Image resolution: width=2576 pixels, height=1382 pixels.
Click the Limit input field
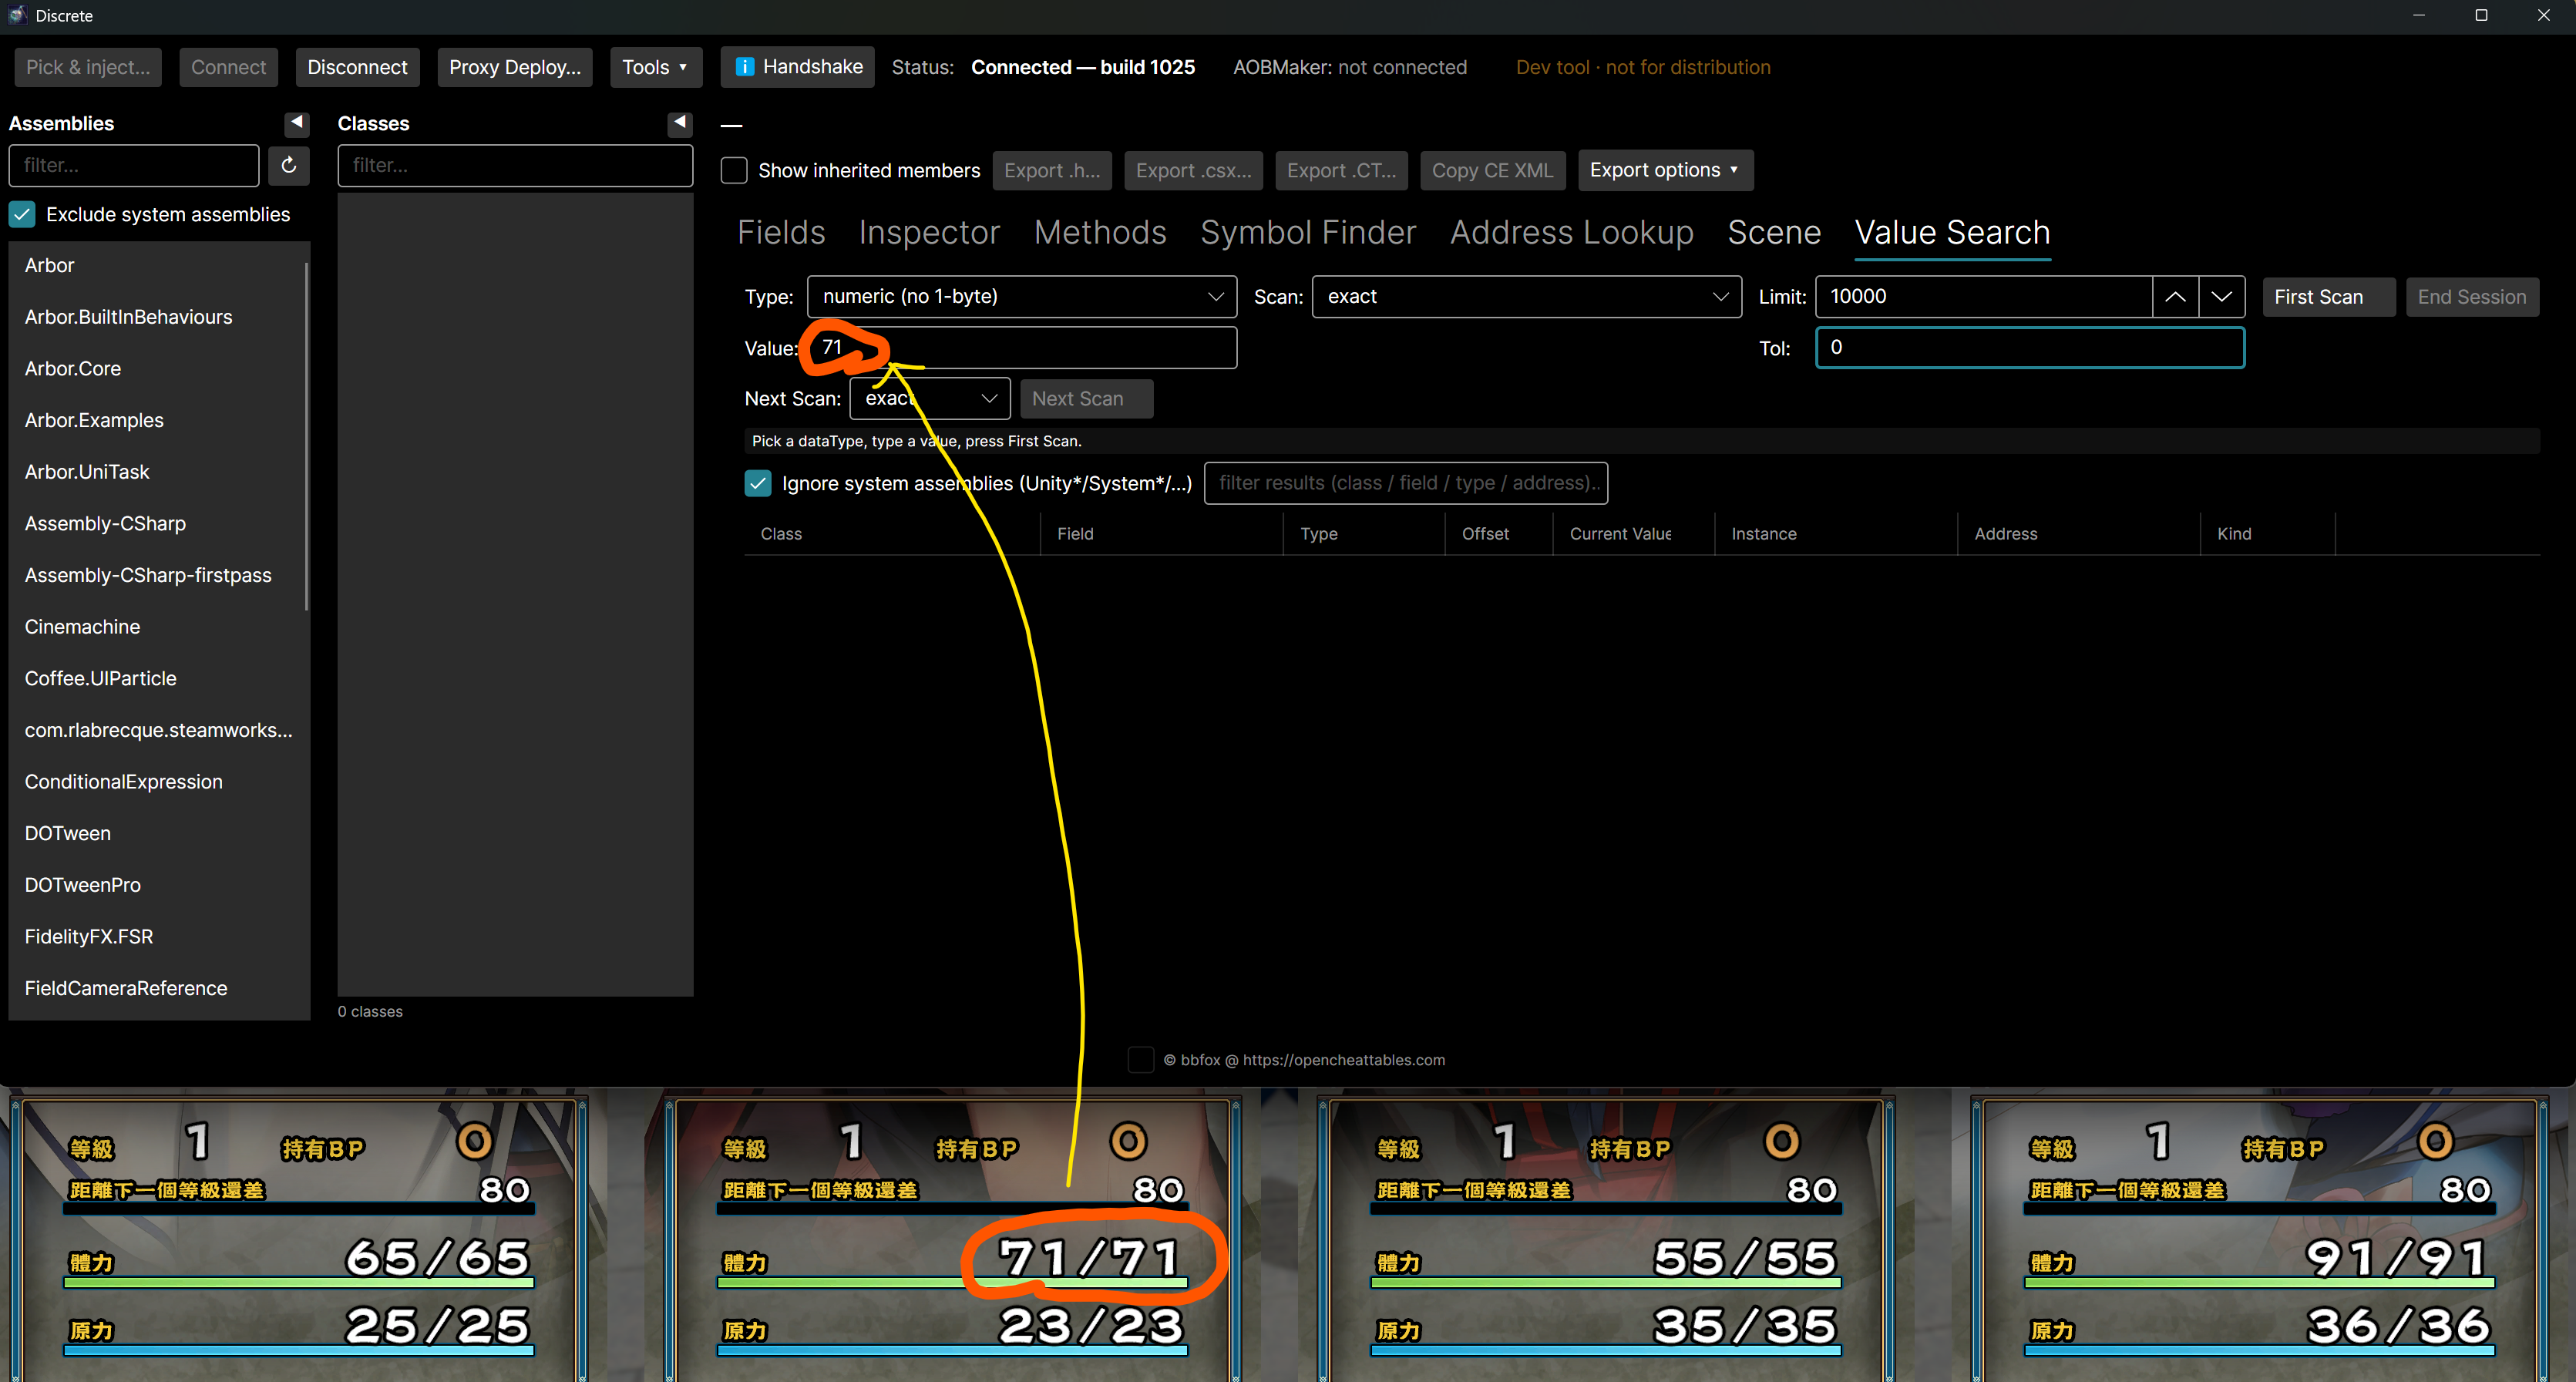coord(1983,297)
